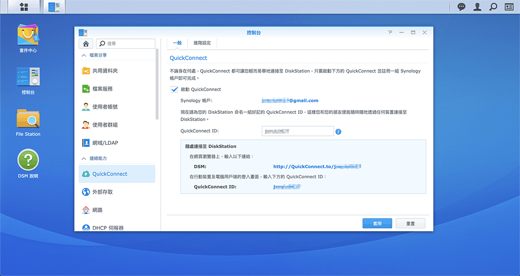
Task: Open the user account options icon
Action: tap(477, 7)
